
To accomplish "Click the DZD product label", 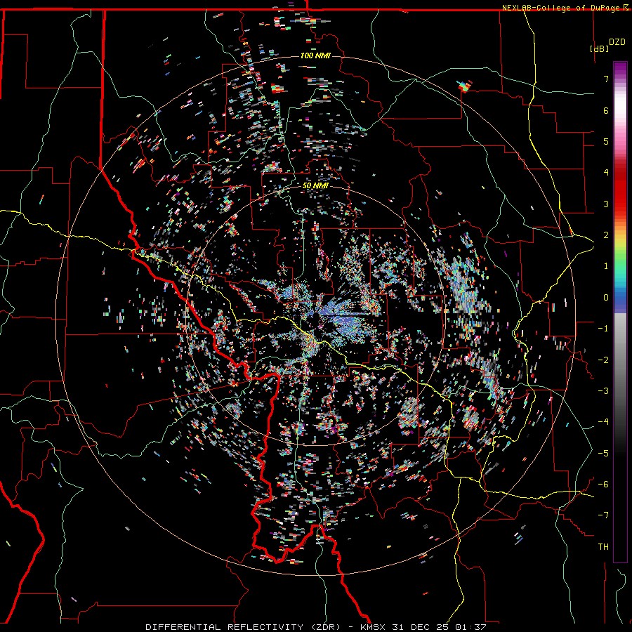I will (x=617, y=42).
